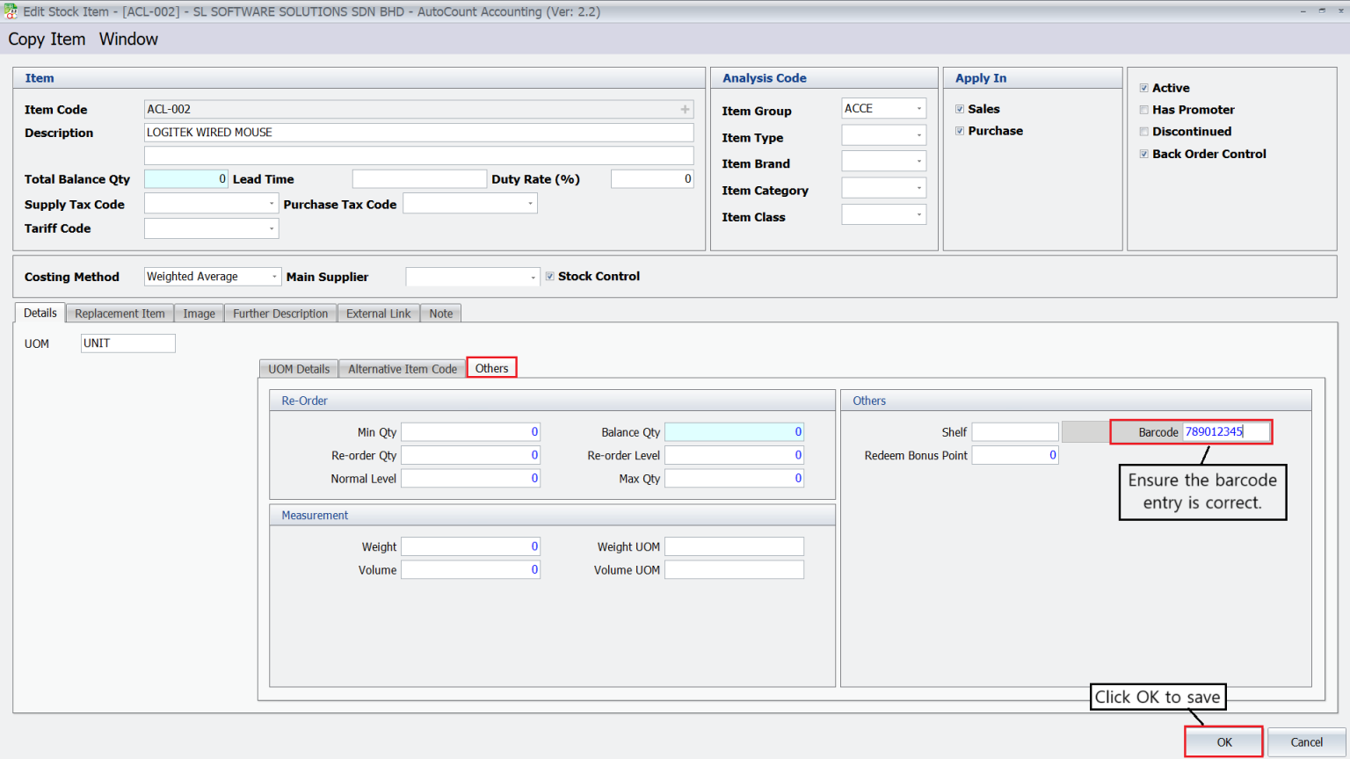Click inside the Barcode input field
This screenshot has height=759, width=1350.
point(1226,431)
